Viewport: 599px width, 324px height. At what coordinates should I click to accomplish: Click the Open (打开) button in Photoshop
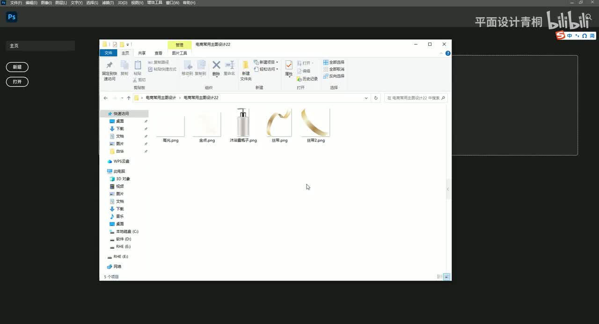17,81
